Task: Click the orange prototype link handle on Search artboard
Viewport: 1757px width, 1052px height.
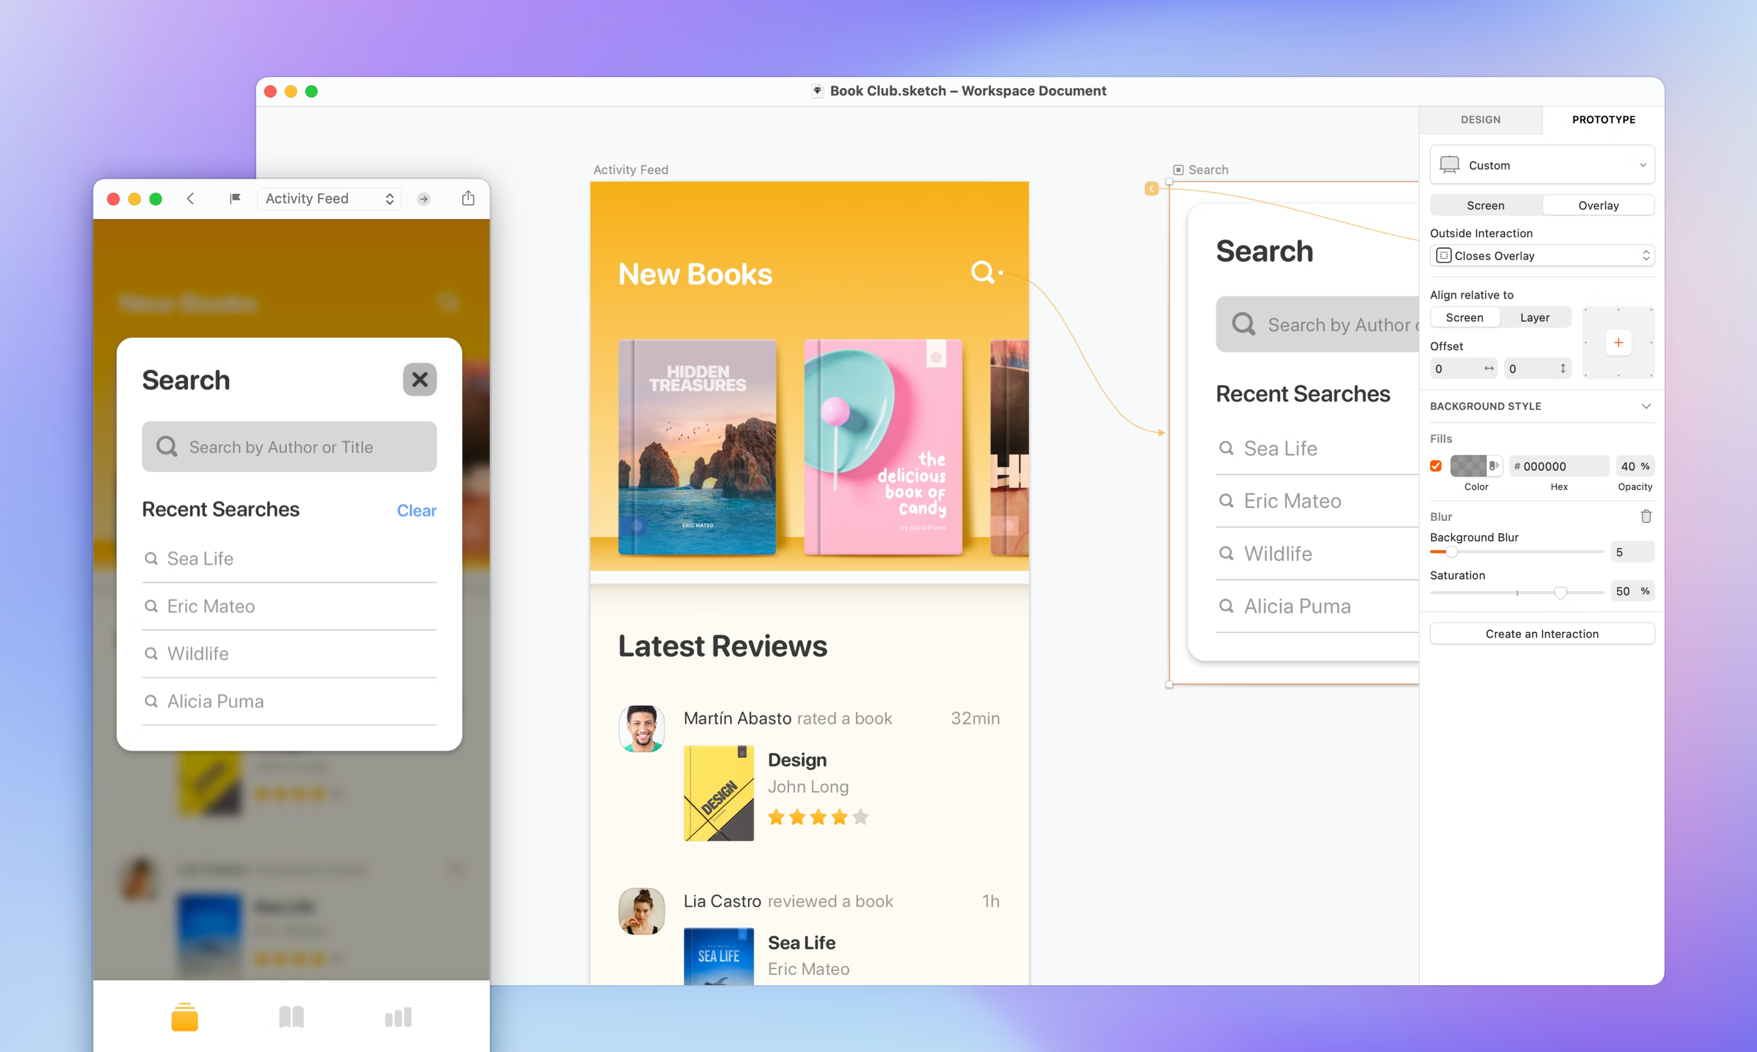Action: click(1151, 189)
